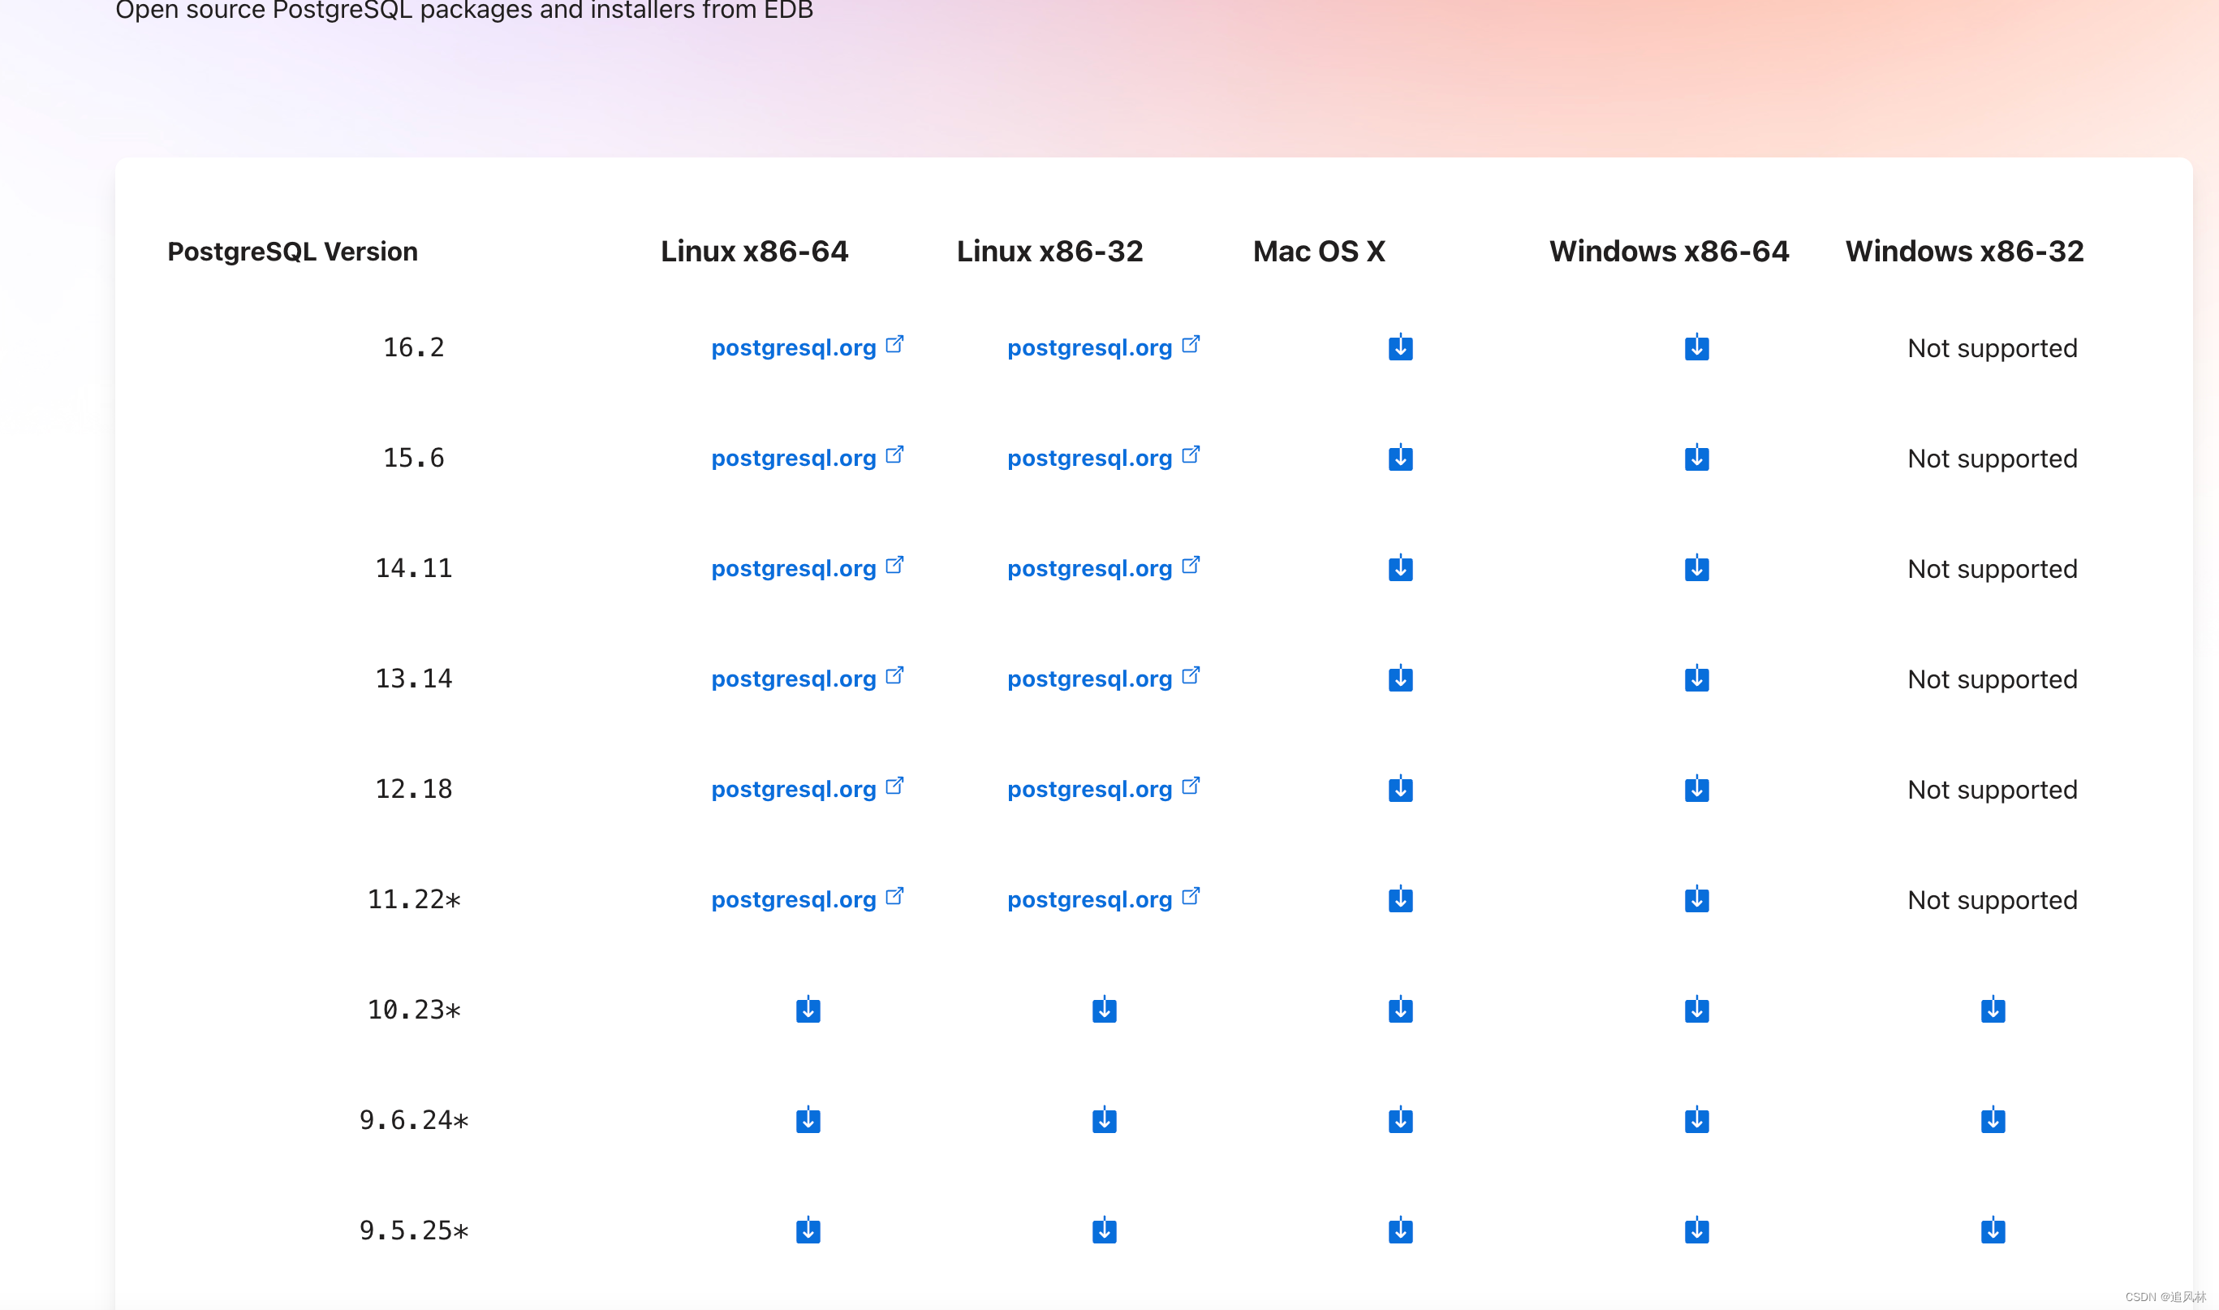Open postgresql.org link for 15.6 Linux x86-64
Image resolution: width=2219 pixels, height=1310 pixels.
click(807, 458)
